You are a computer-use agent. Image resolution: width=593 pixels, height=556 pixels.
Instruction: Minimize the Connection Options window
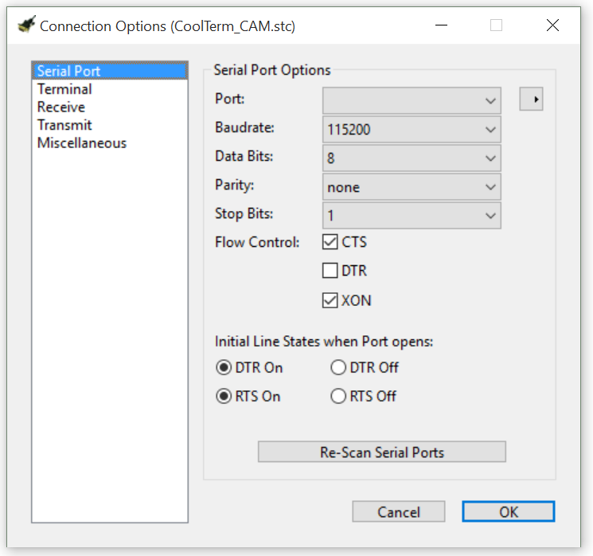[441, 25]
